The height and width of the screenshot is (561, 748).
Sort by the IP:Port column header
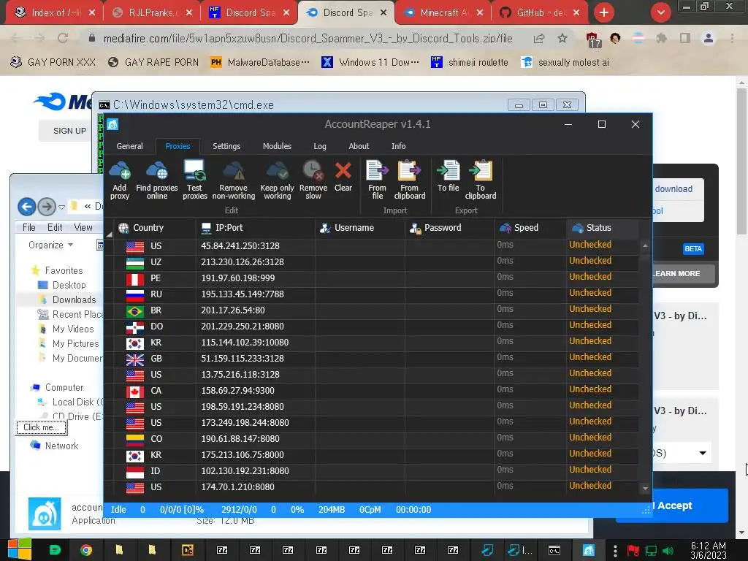[x=255, y=228]
